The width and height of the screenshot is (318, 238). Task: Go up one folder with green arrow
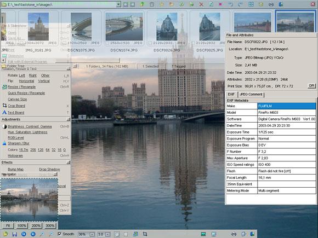(x=143, y=4)
